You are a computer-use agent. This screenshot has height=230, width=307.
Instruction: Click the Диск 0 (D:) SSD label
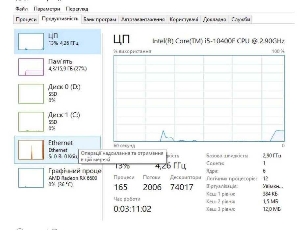(x=64, y=93)
